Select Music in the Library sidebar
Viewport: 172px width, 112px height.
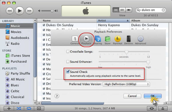click(x=16, y=26)
